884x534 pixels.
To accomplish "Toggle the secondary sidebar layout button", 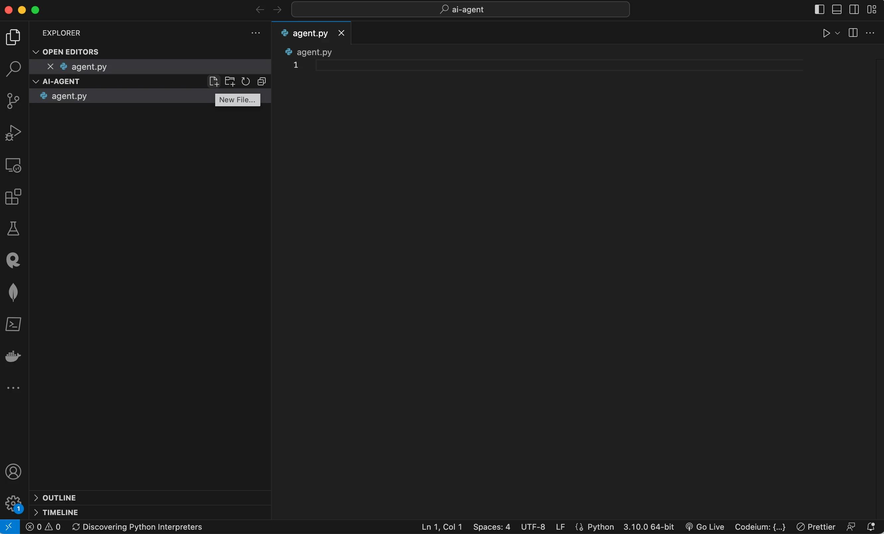I will [854, 9].
